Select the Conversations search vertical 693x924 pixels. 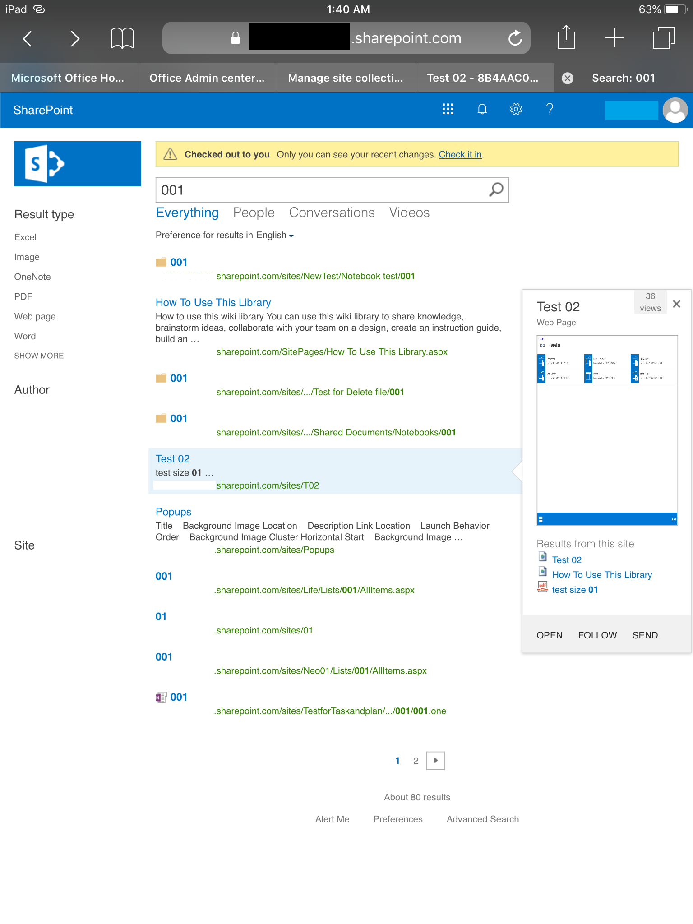click(332, 213)
